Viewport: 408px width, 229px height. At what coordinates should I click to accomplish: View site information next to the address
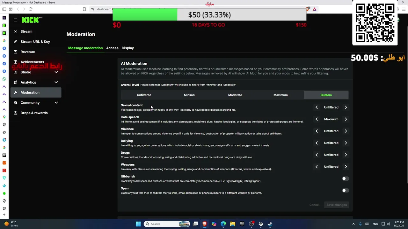[92, 9]
